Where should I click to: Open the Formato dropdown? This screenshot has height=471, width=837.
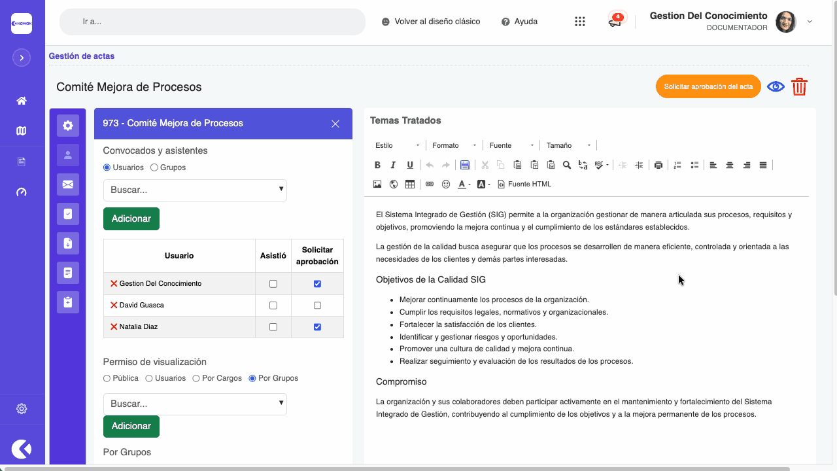(454, 145)
